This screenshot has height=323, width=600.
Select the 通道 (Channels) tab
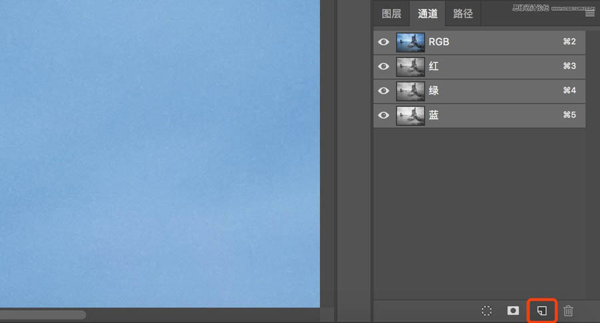427,14
